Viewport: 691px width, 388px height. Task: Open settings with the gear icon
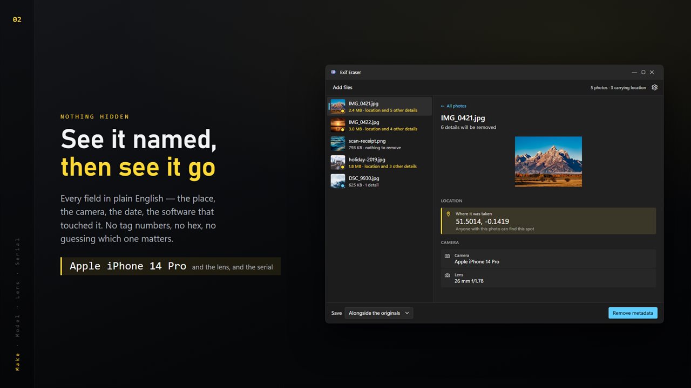pyautogui.click(x=655, y=87)
